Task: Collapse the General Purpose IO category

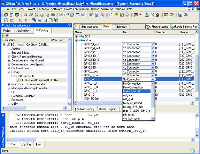Action: click(x=9, y=76)
